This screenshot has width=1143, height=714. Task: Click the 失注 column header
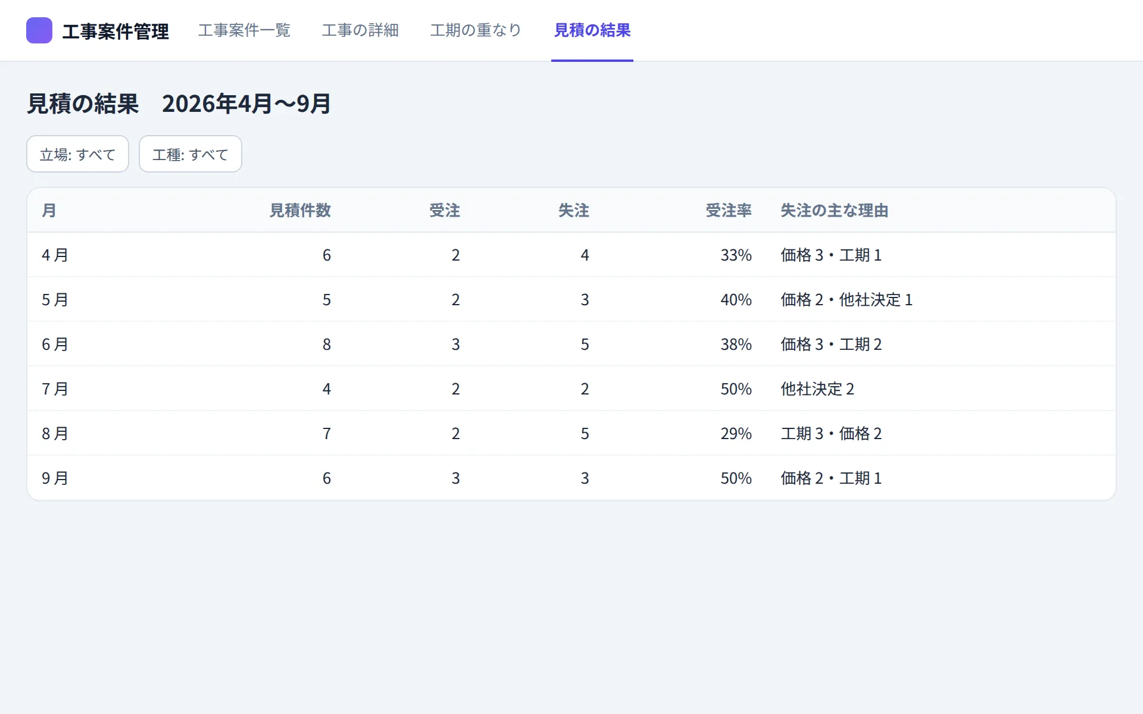[574, 211]
